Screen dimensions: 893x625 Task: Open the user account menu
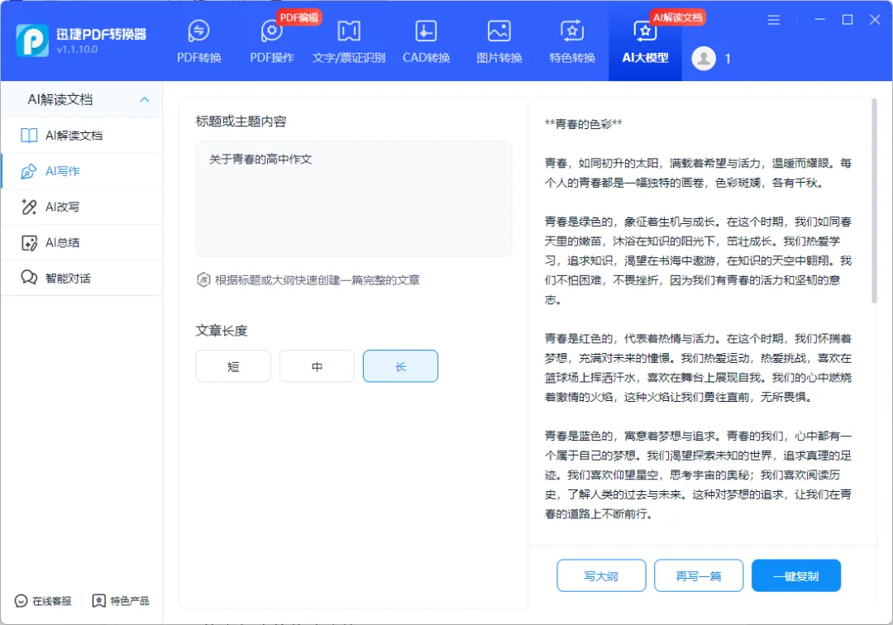point(704,58)
